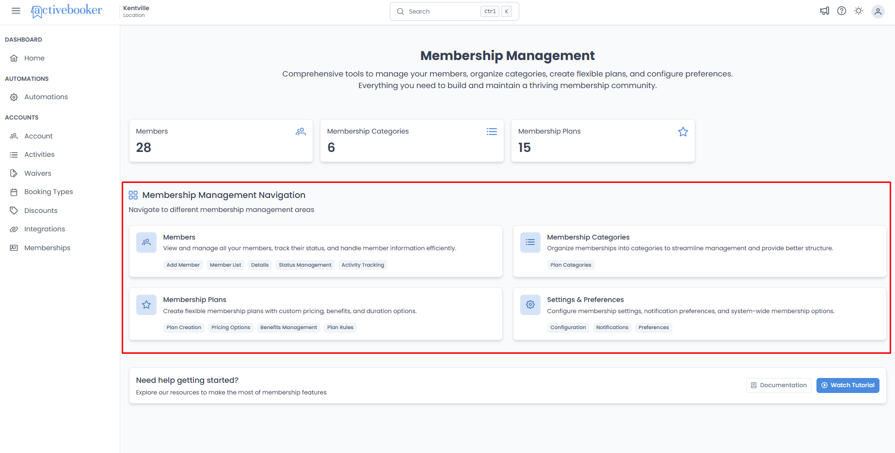Viewport: 895px width, 453px height.
Task: Open the Members navigation card title
Action: click(179, 237)
